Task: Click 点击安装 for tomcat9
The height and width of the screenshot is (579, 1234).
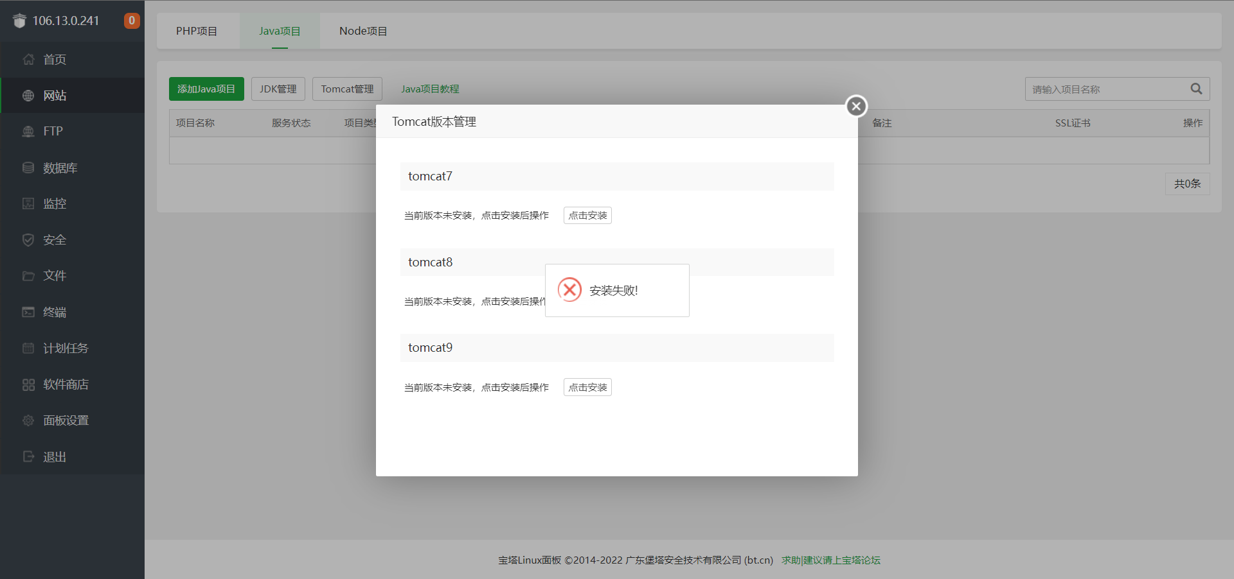Action: 587,387
